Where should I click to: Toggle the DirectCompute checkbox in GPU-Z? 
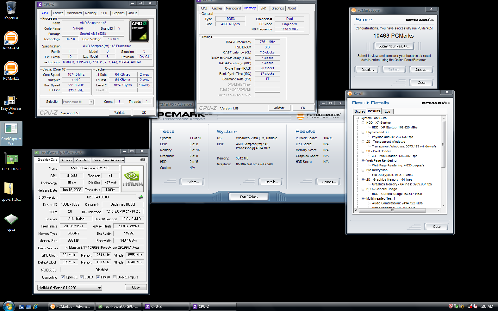coord(115,277)
